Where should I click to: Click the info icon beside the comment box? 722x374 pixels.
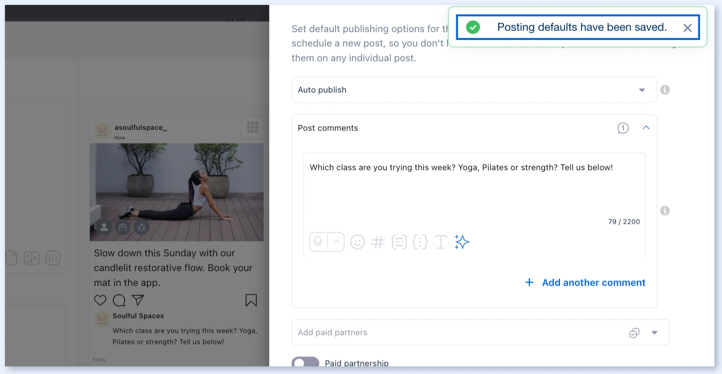pos(665,211)
